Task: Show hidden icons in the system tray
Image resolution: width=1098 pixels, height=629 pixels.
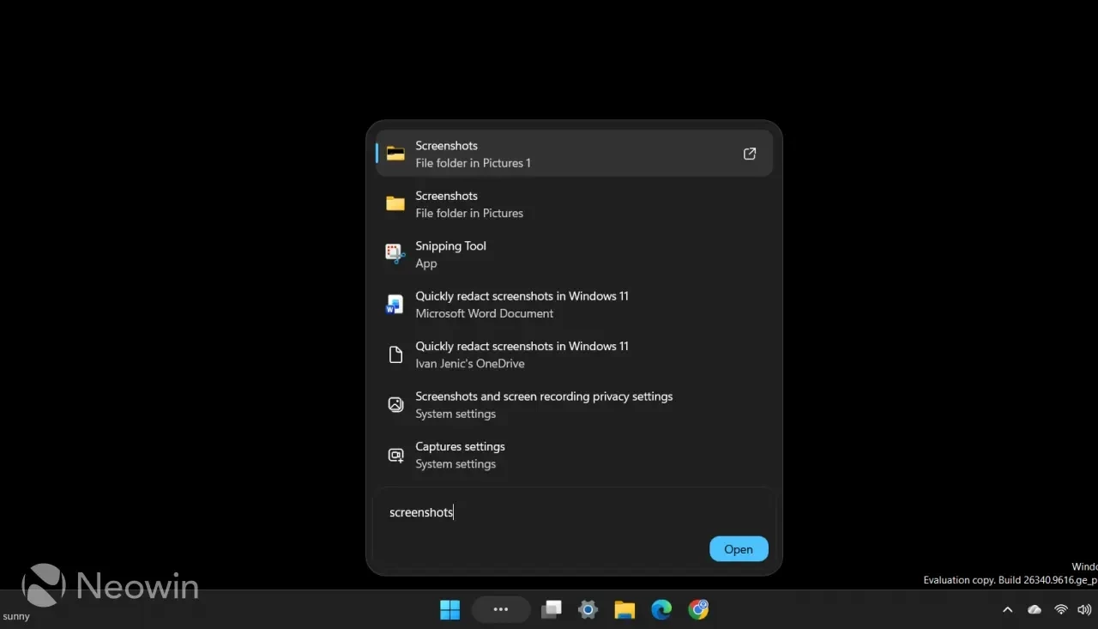Action: 1008,610
